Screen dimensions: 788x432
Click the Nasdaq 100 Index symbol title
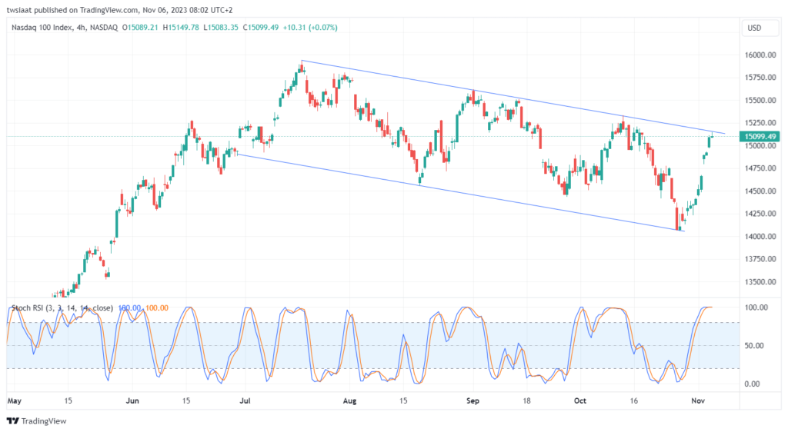42,28
